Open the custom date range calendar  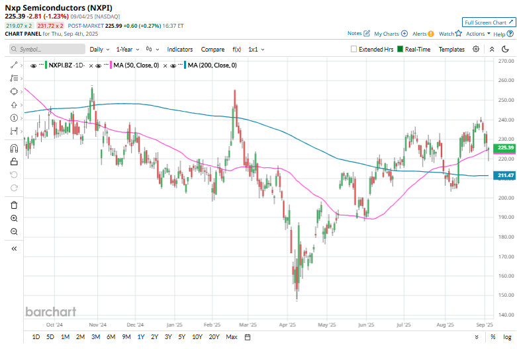[248, 337]
